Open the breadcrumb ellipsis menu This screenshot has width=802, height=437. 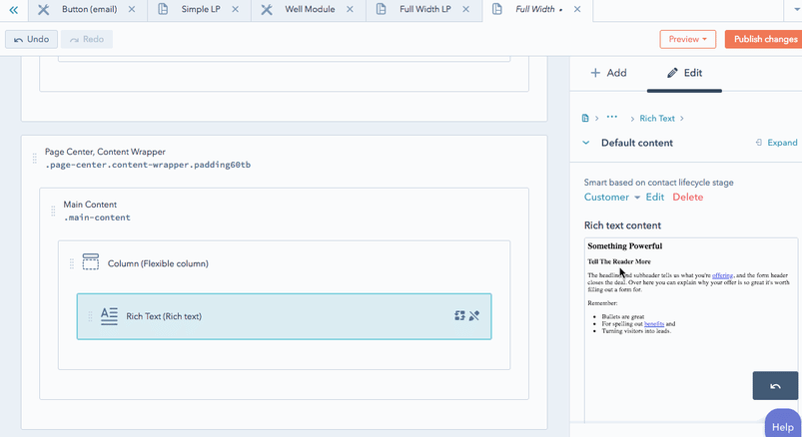click(611, 117)
